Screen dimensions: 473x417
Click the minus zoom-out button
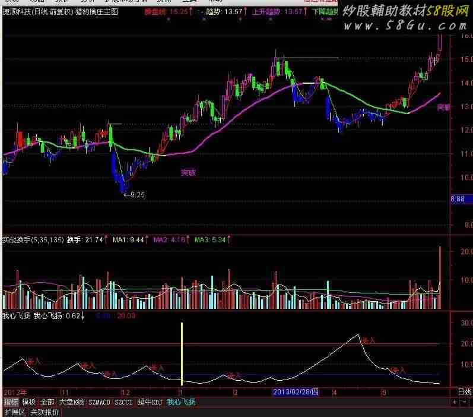(x=464, y=402)
